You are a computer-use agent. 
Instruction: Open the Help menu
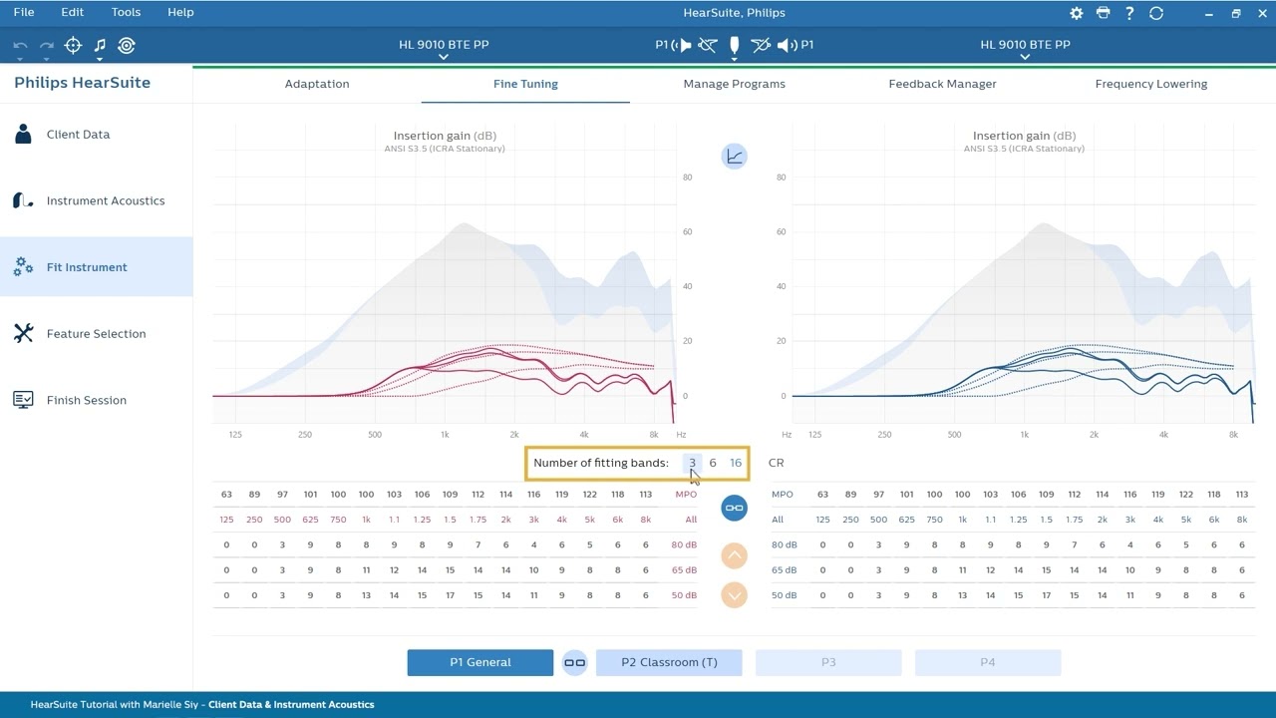180,12
